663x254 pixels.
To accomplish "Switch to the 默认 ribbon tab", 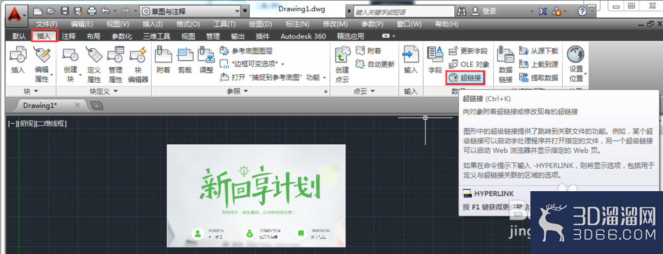I will pyautogui.click(x=19, y=36).
